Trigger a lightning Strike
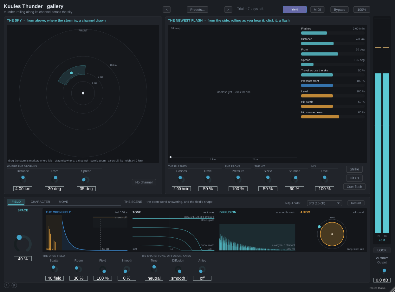The height and width of the screenshot is (292, 395). pyautogui.click(x=354, y=169)
